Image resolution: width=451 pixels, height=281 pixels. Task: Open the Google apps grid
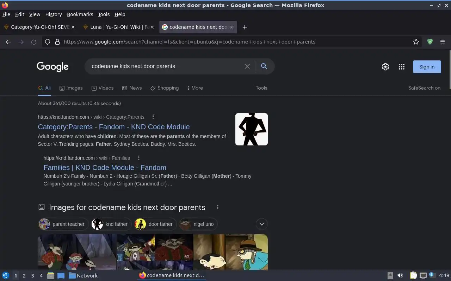point(402,67)
